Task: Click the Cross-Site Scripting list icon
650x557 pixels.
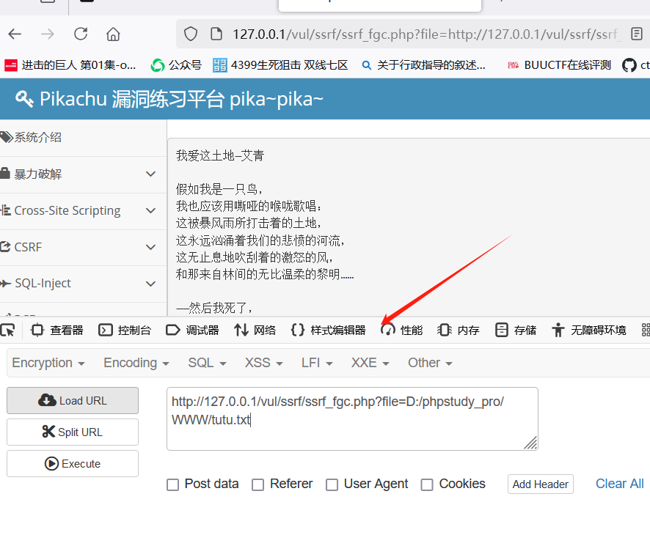Action: click(x=5, y=210)
